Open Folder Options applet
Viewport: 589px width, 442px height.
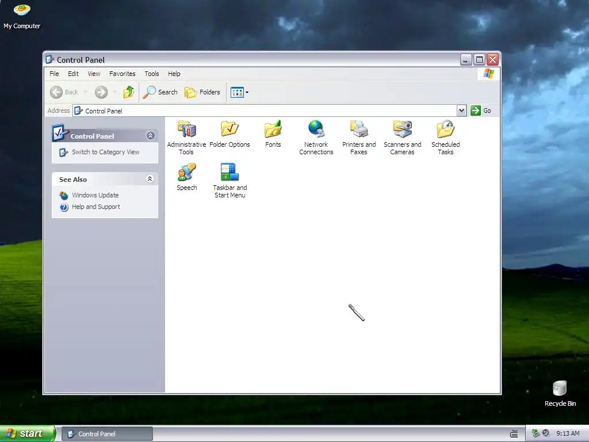tap(230, 129)
